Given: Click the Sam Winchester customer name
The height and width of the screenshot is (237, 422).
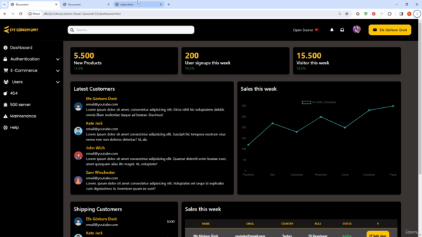Looking at the screenshot, I should tap(100, 172).
